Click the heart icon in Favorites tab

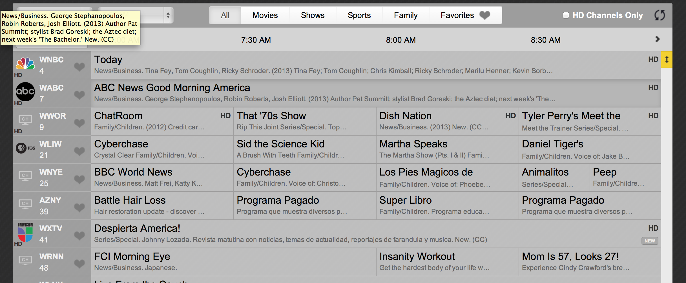tap(485, 15)
